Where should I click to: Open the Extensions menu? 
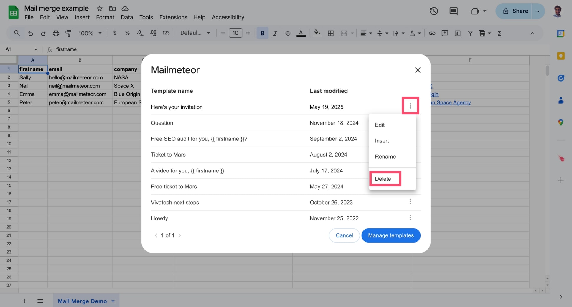(173, 17)
